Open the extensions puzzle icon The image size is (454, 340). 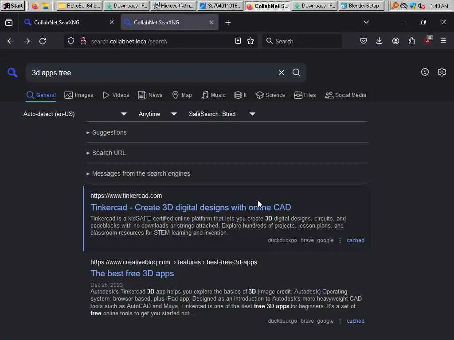[x=411, y=41]
